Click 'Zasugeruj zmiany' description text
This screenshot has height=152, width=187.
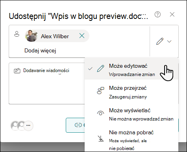tap(128, 97)
